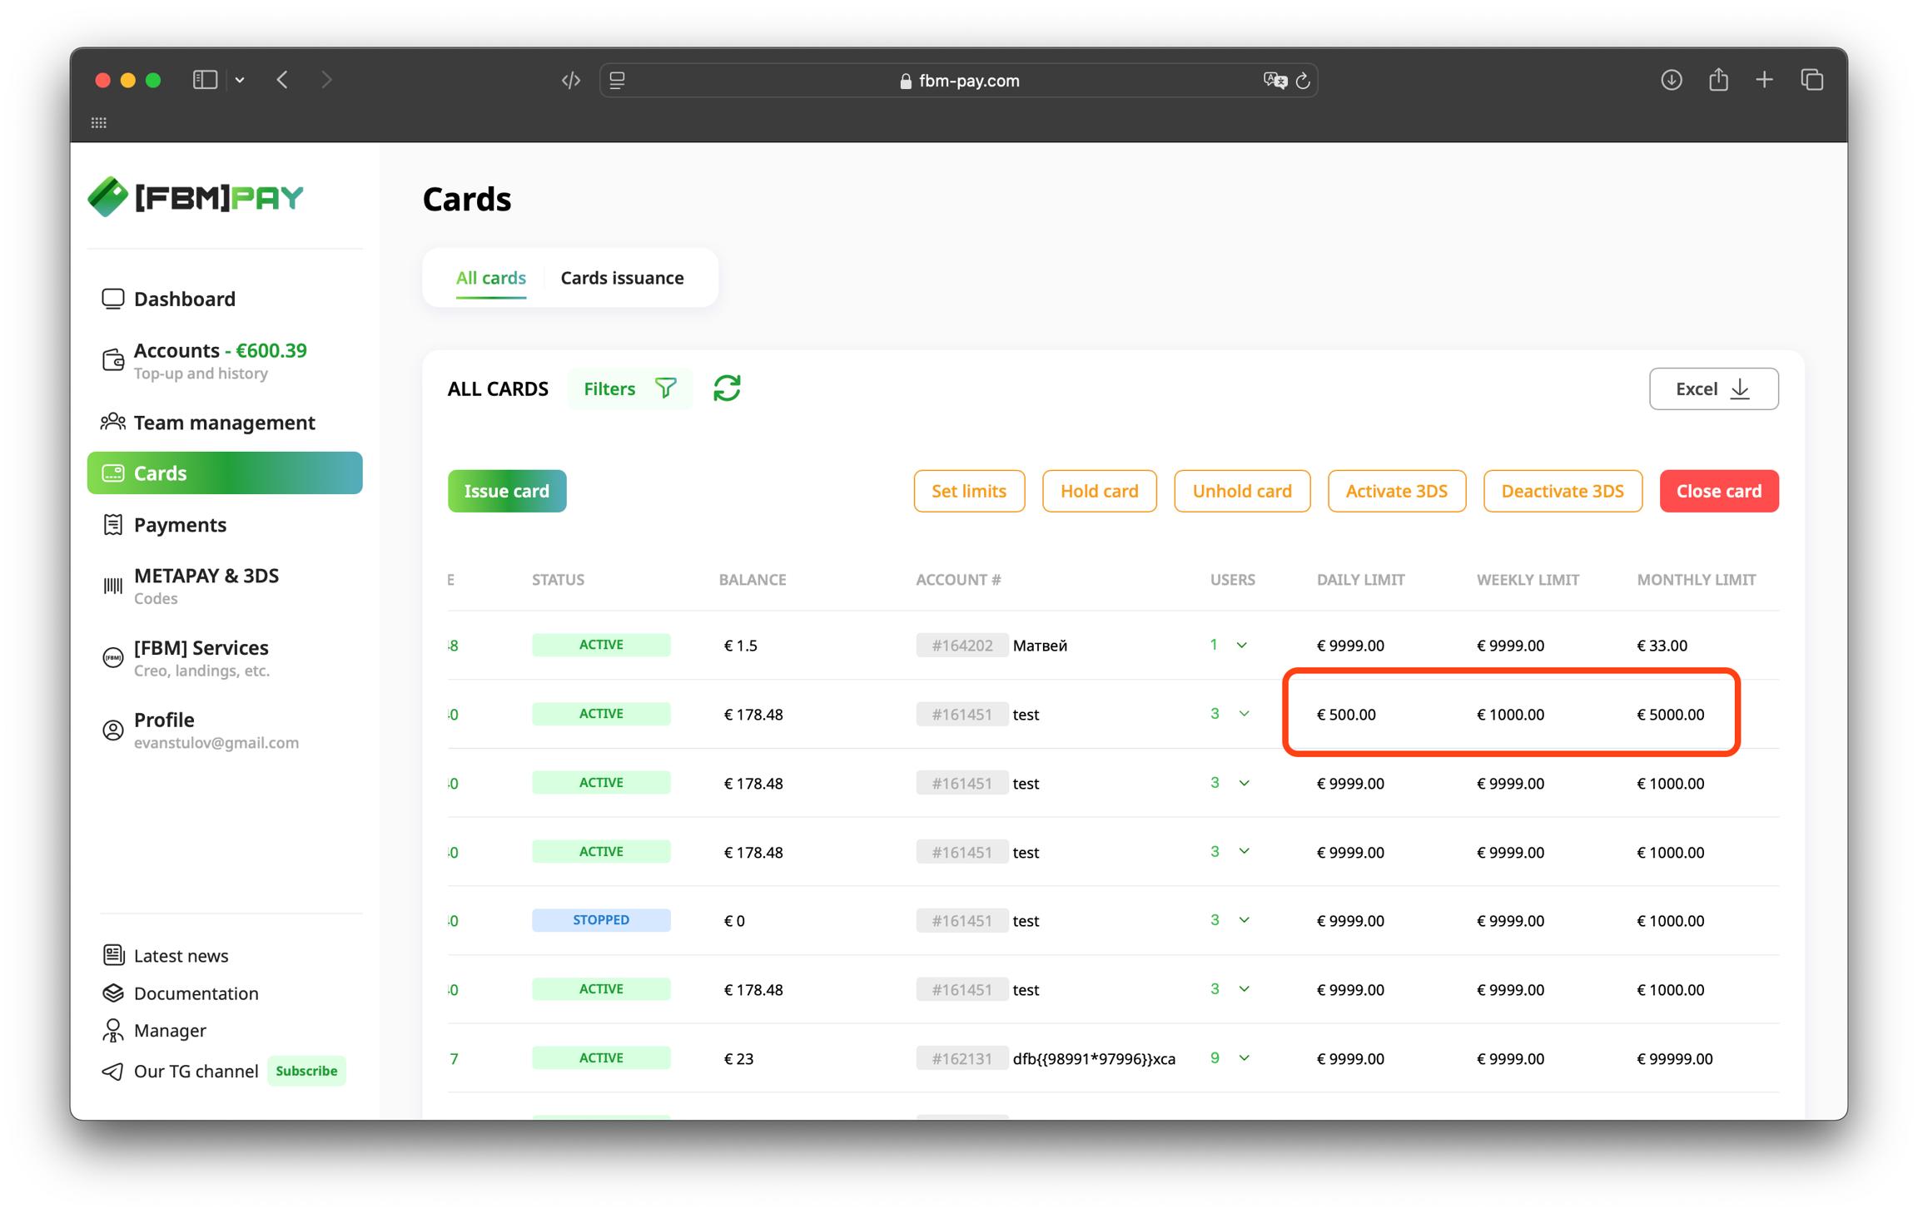Open the Documentation link in sidebar
1918x1213 pixels.
196,993
